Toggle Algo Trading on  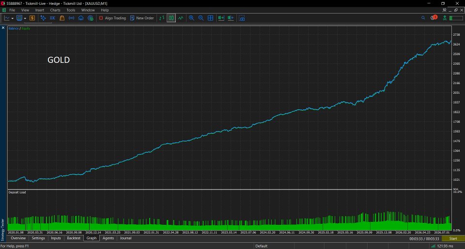pos(112,18)
